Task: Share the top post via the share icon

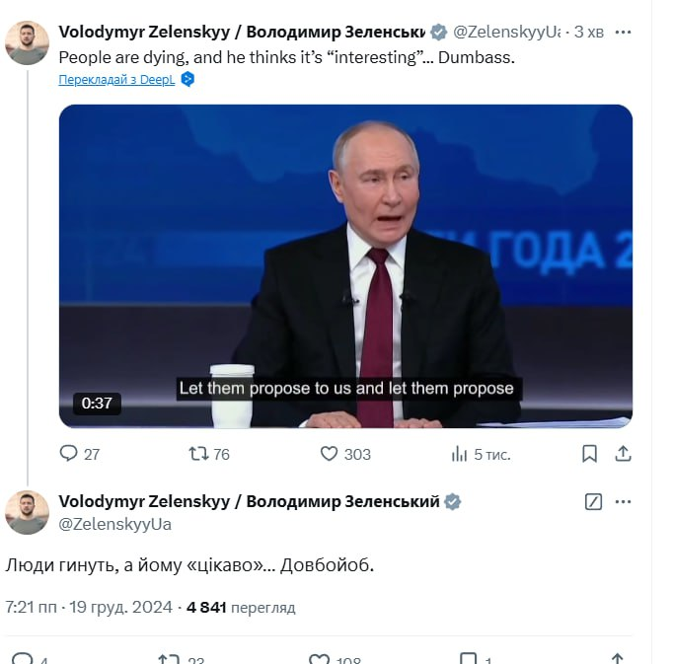Action: 623,454
